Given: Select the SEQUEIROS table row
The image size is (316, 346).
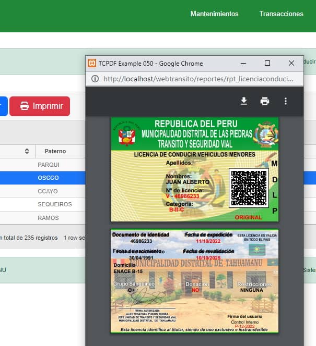Looking at the screenshot, I should coord(54,204).
